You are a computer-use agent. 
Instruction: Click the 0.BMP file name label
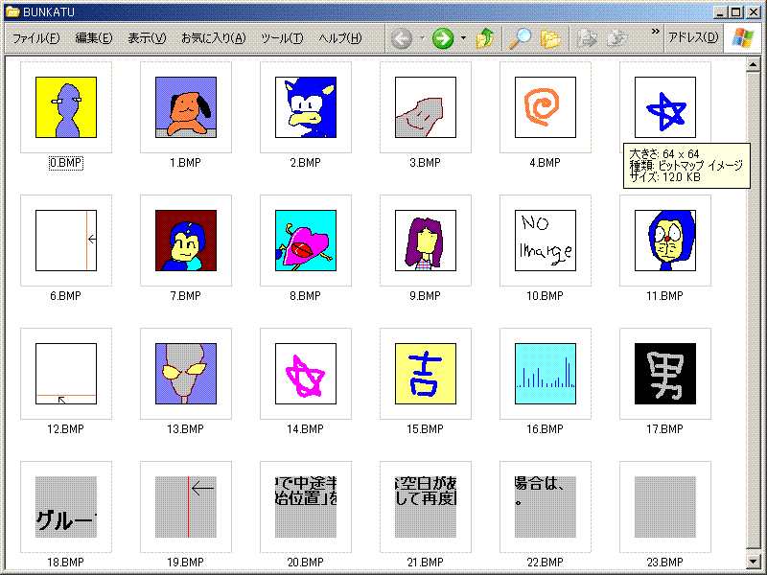coord(66,163)
